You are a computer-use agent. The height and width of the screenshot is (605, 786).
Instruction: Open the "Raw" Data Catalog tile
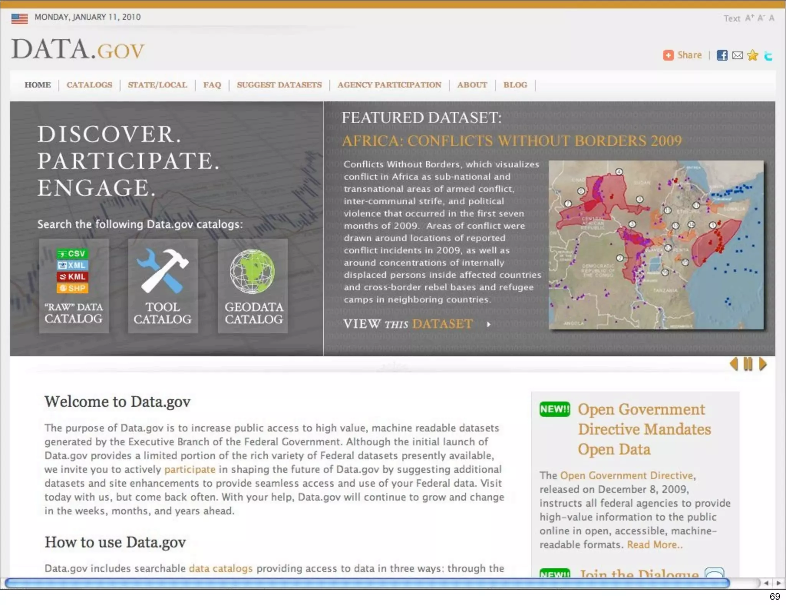pos(74,286)
